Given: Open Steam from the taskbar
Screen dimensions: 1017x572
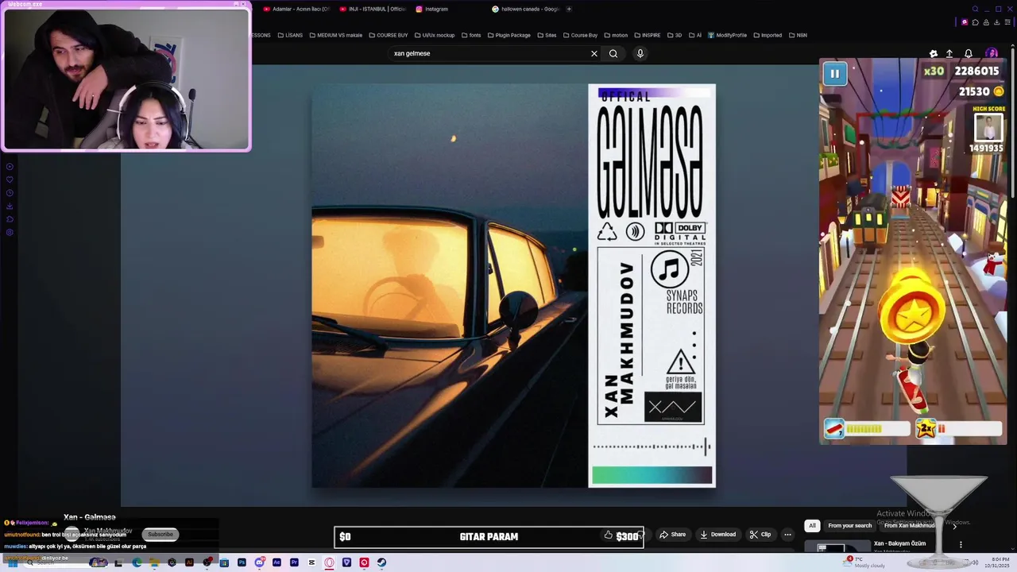Looking at the screenshot, I should 381,562.
